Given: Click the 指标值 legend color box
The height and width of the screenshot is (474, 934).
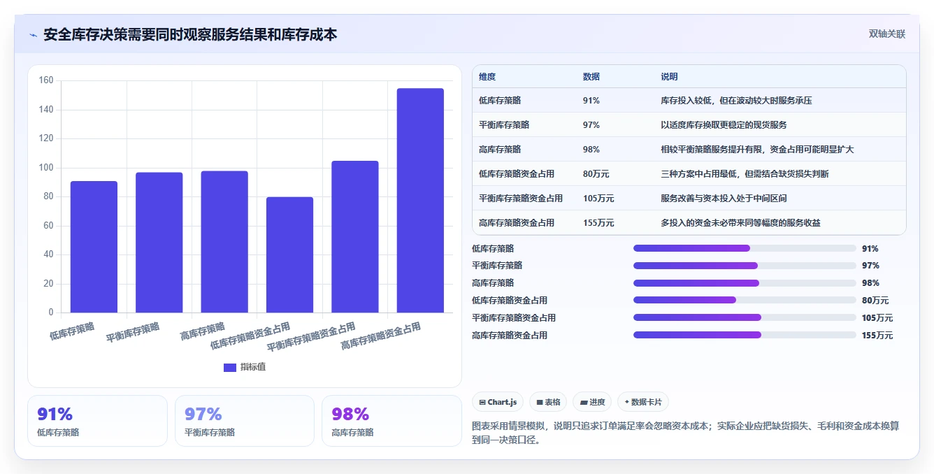Looking at the screenshot, I should tap(230, 368).
